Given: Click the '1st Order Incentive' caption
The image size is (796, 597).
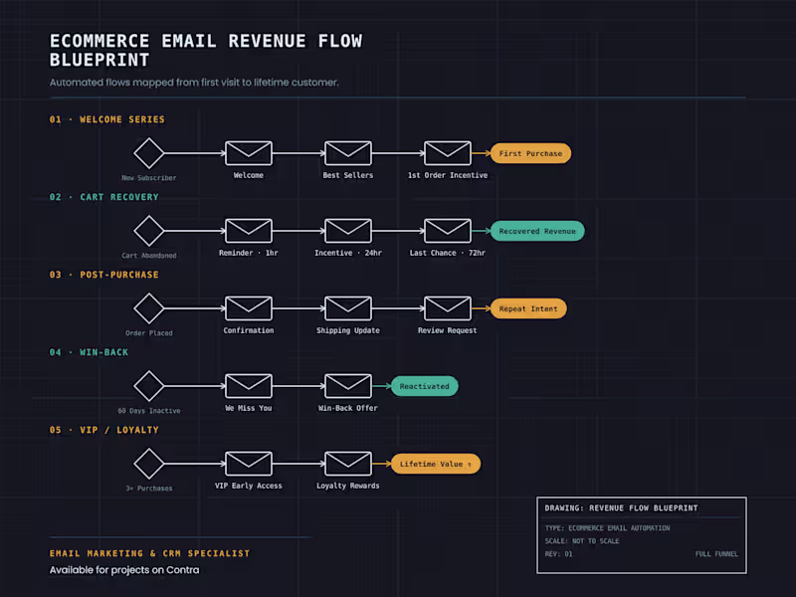Looking at the screenshot, I should (x=447, y=175).
